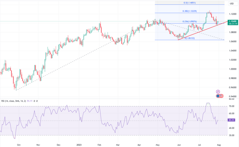The width and height of the screenshot is (239, 147).
Task: Click the Jul date axis label
Action: 199,145
